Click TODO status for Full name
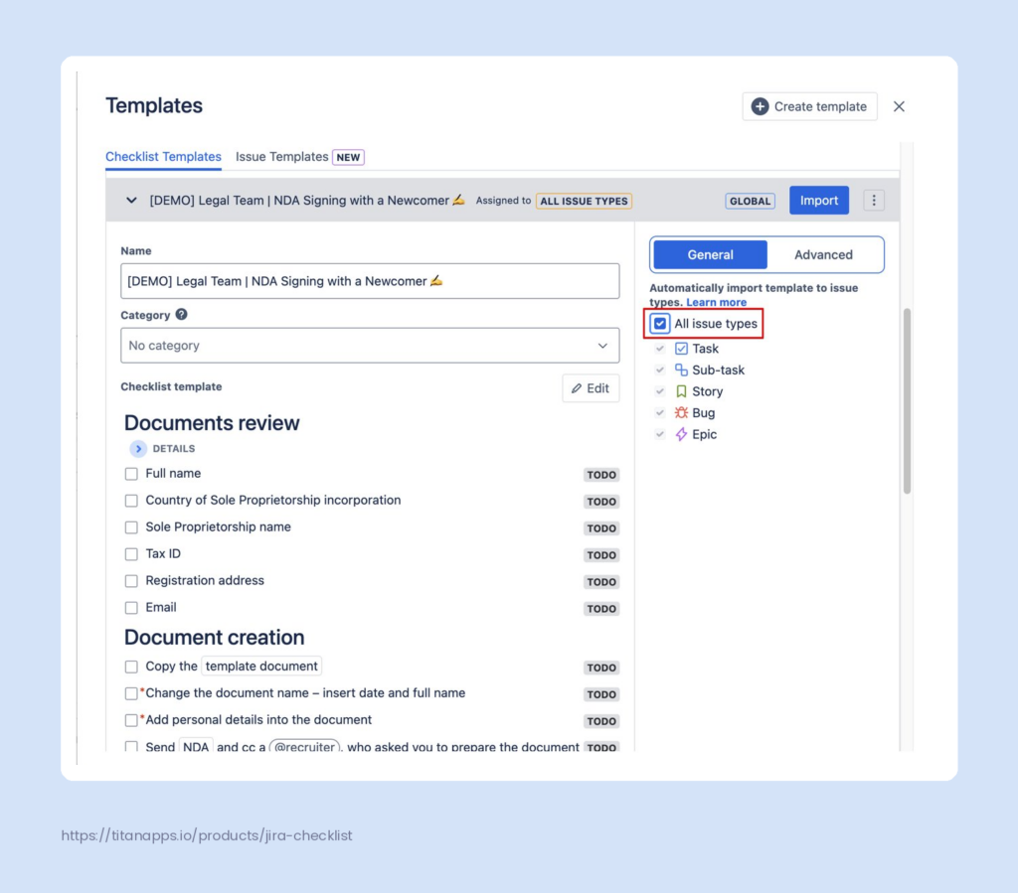 [601, 475]
